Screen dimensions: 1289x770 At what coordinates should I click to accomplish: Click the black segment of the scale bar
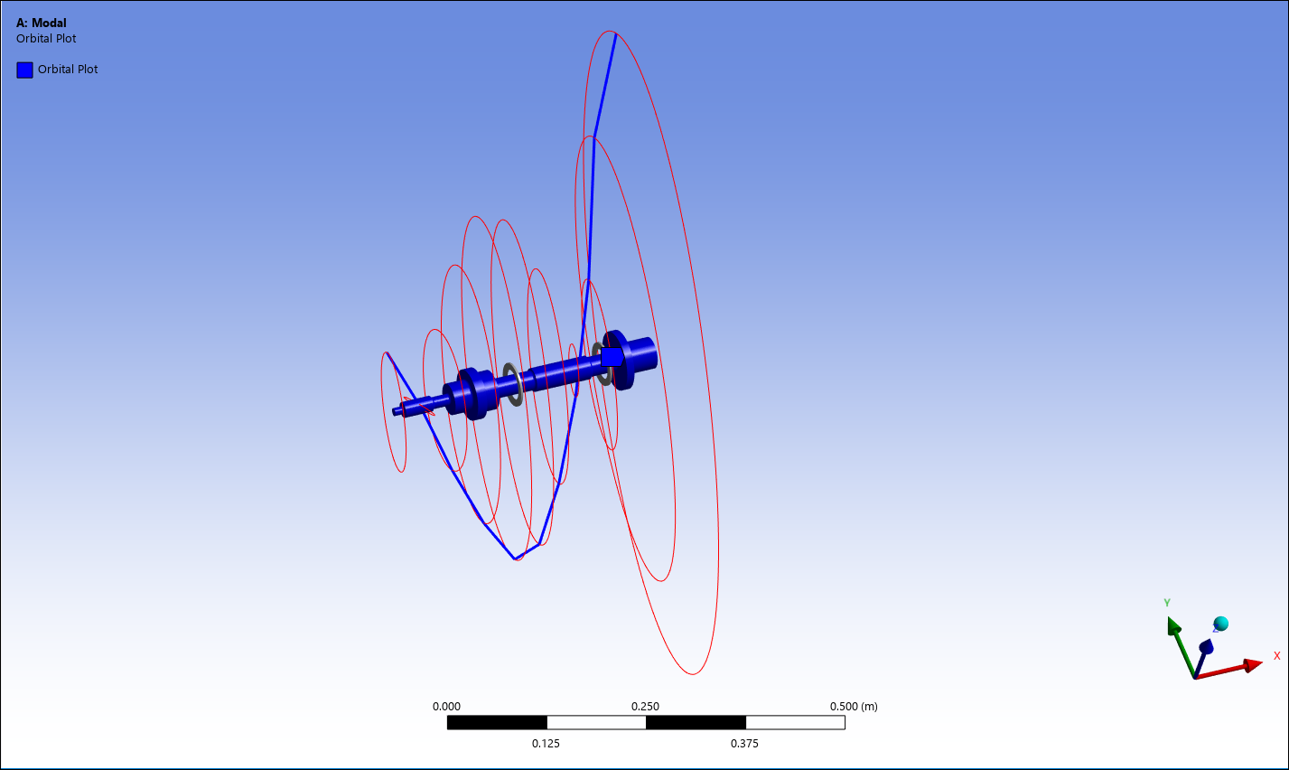[497, 722]
